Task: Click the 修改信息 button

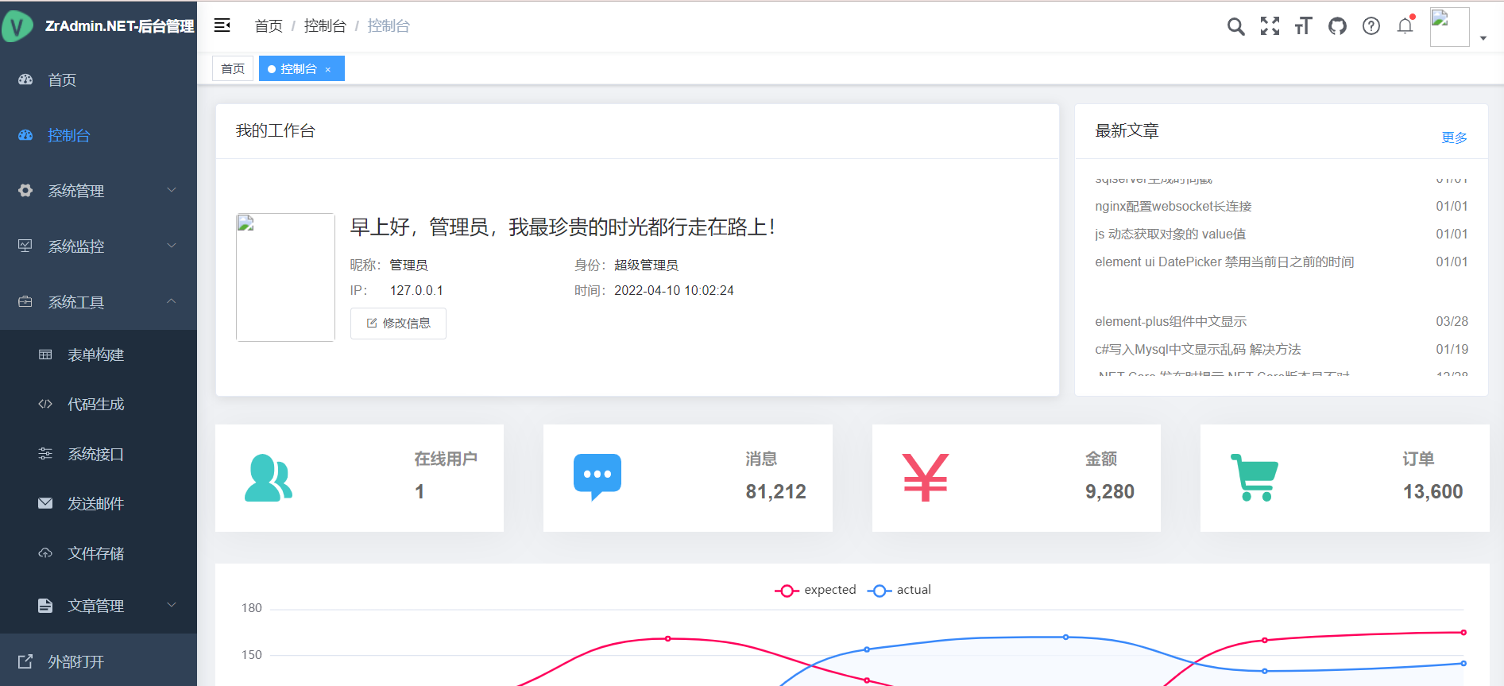Action: [398, 324]
